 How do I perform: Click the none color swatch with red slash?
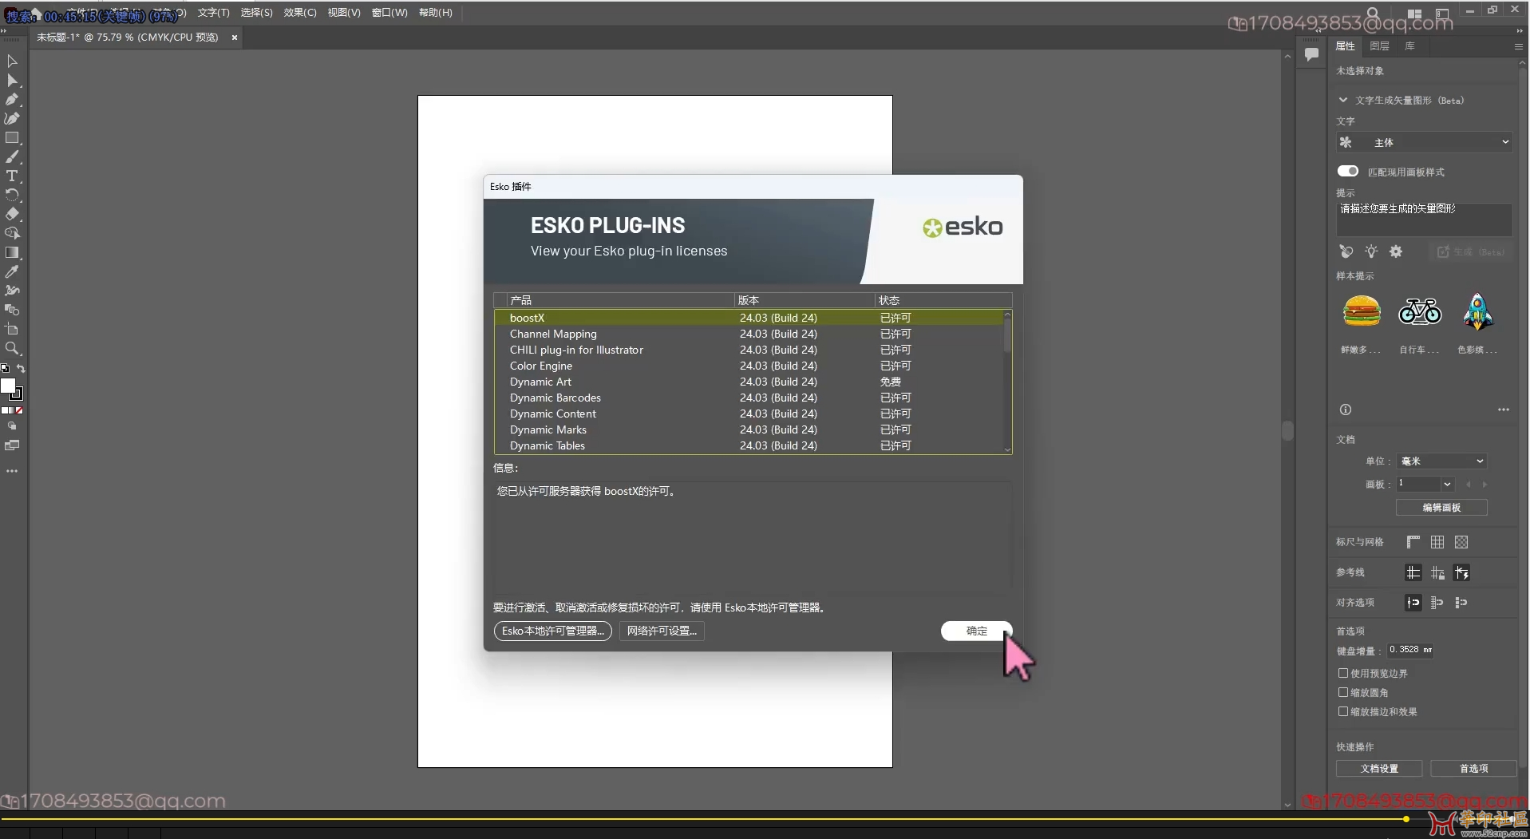click(19, 410)
